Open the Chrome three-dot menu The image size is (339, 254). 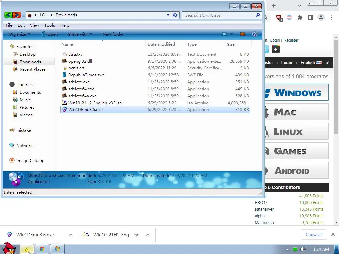click(x=332, y=17)
